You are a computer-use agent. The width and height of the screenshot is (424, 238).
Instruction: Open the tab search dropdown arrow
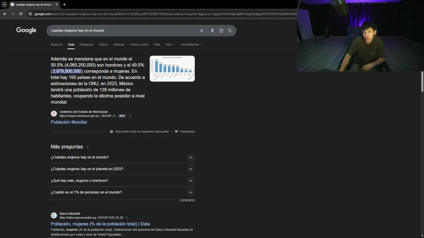[4, 4]
